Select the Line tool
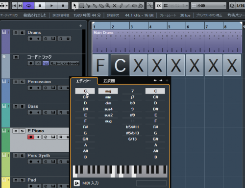 click(127, 6)
